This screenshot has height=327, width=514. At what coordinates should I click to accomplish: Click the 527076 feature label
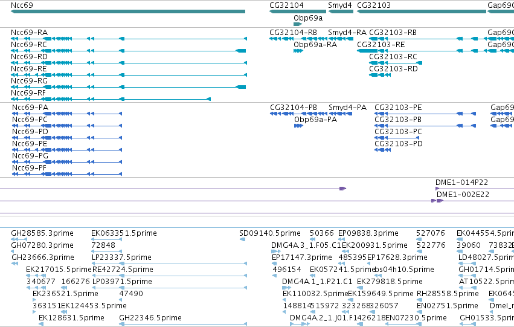(x=431, y=233)
